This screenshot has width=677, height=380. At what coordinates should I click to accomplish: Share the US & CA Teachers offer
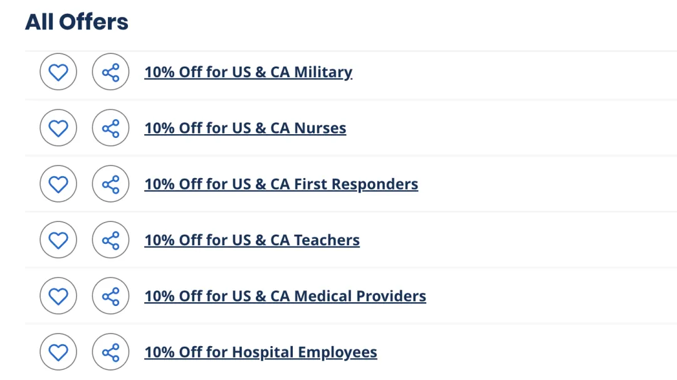(x=110, y=240)
